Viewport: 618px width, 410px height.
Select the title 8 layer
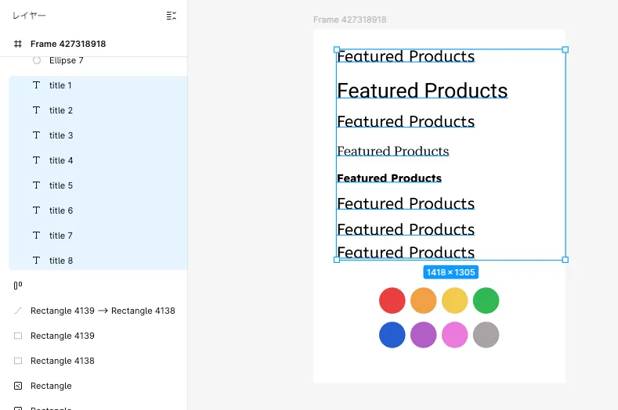(x=61, y=261)
